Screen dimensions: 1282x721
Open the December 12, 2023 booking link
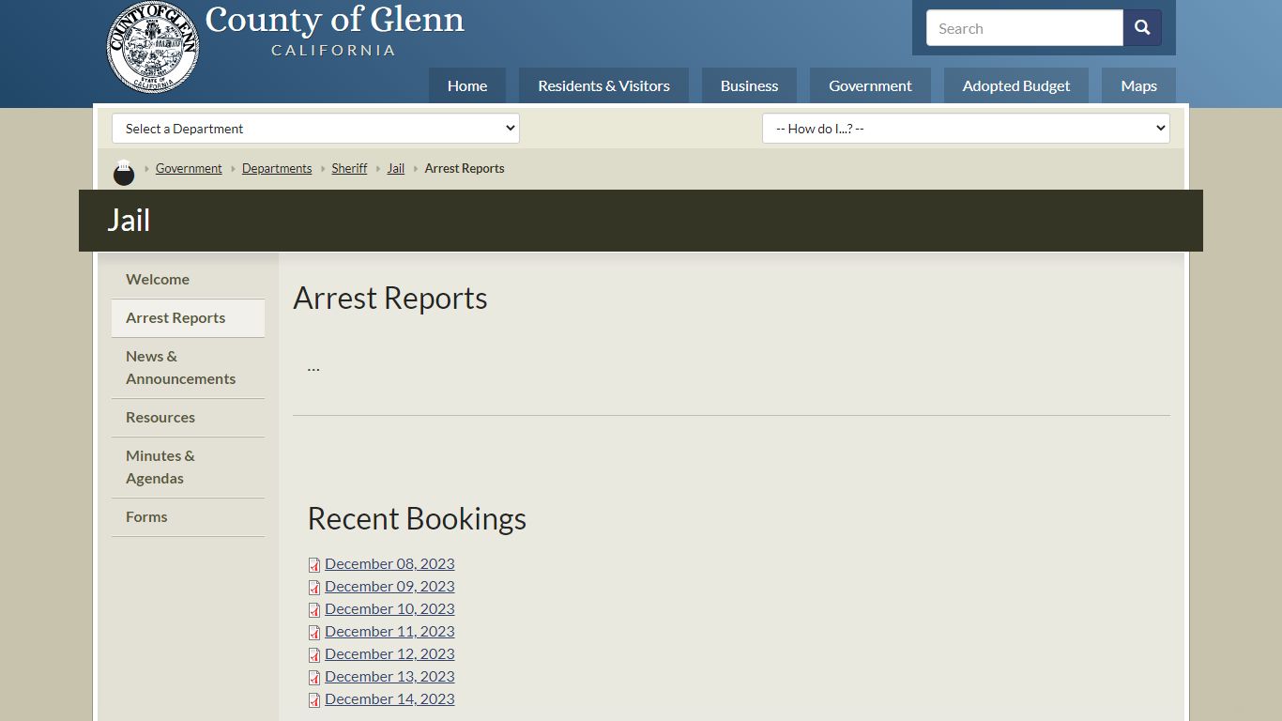(x=389, y=653)
